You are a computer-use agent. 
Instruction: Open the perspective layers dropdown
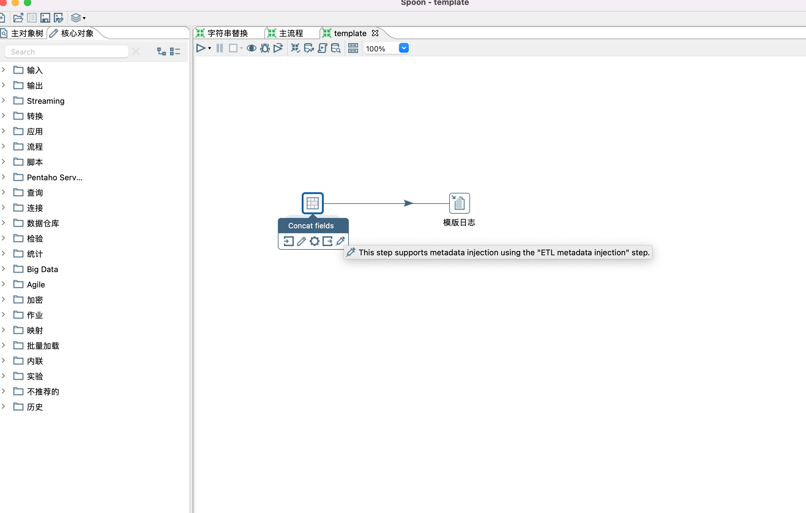(x=78, y=18)
